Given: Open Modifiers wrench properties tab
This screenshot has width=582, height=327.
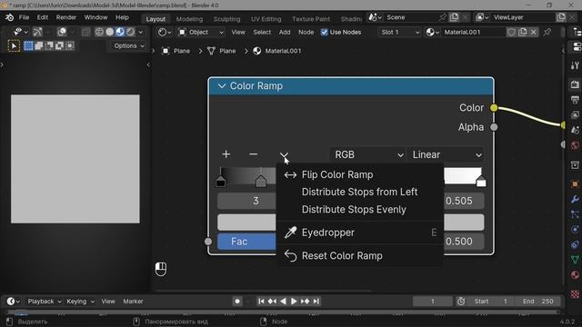Looking at the screenshot, I should pos(575,200).
